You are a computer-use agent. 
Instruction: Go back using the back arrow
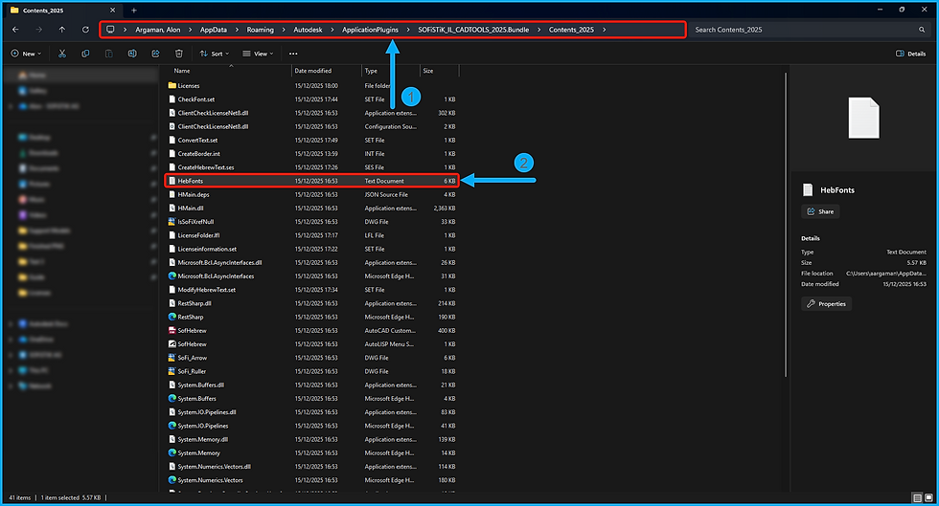pyautogui.click(x=15, y=30)
